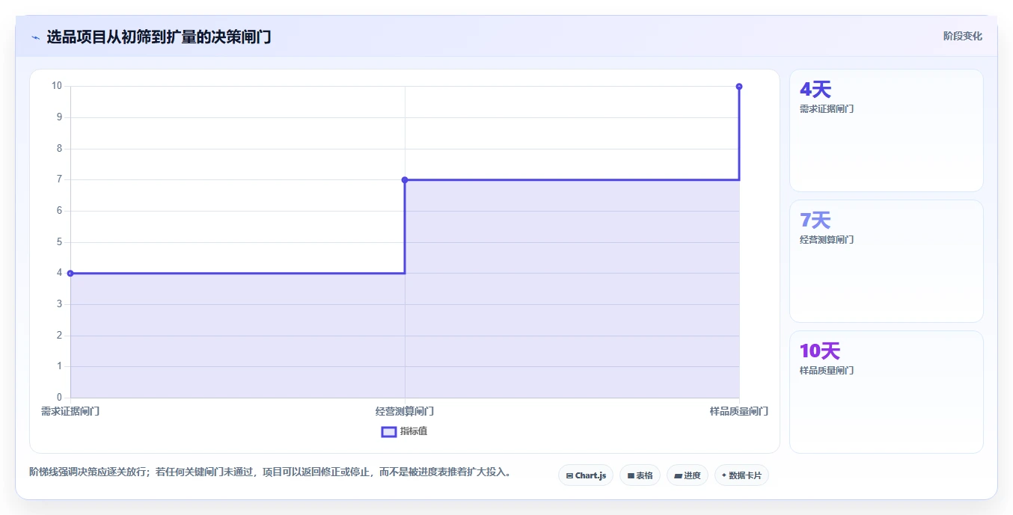Viewport: 1013px width, 515px height.
Task: Click the 进度 tag
Action: pyautogui.click(x=687, y=475)
